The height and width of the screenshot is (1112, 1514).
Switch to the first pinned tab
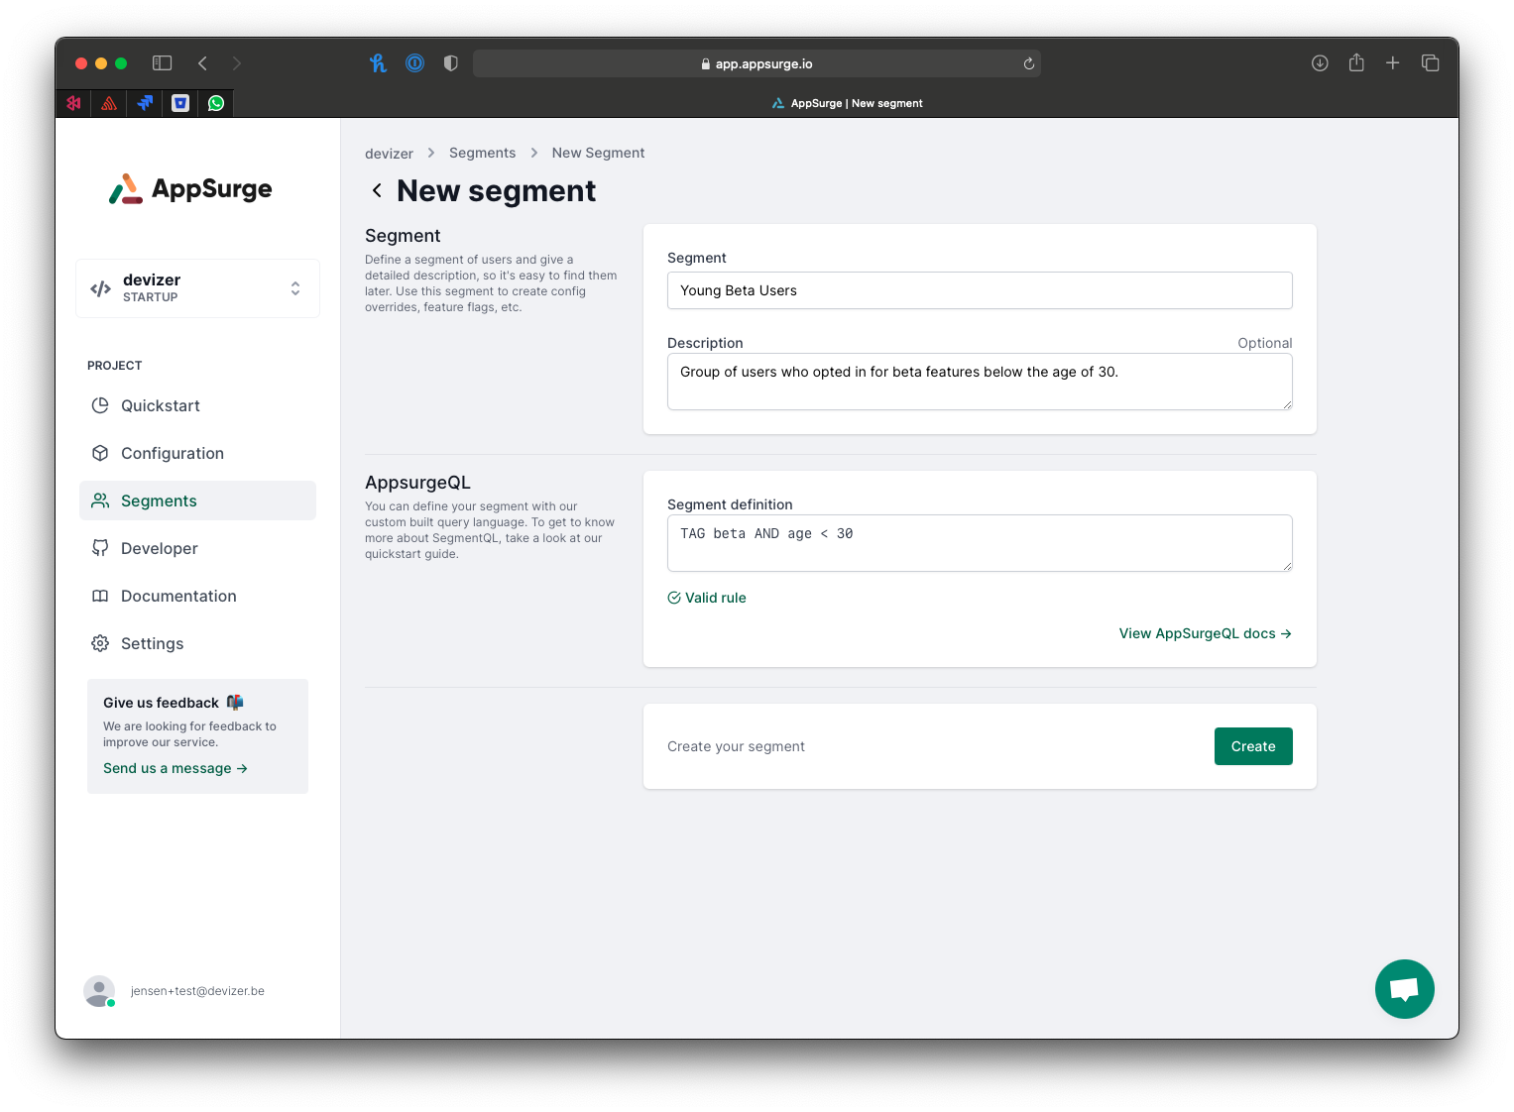(73, 103)
